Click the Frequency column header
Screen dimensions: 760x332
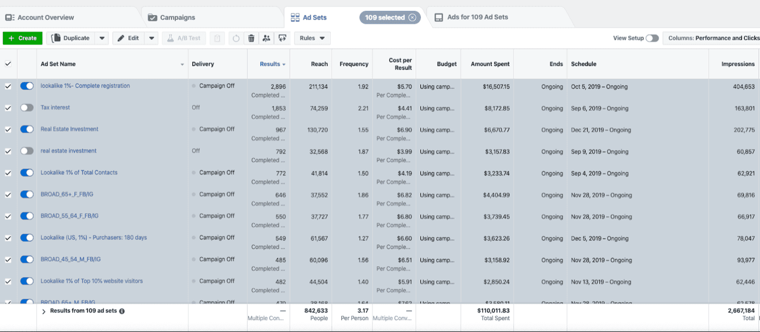[x=354, y=64]
